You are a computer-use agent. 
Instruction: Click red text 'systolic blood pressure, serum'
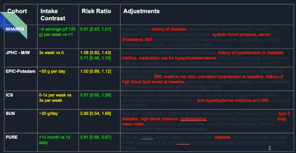[242, 34]
